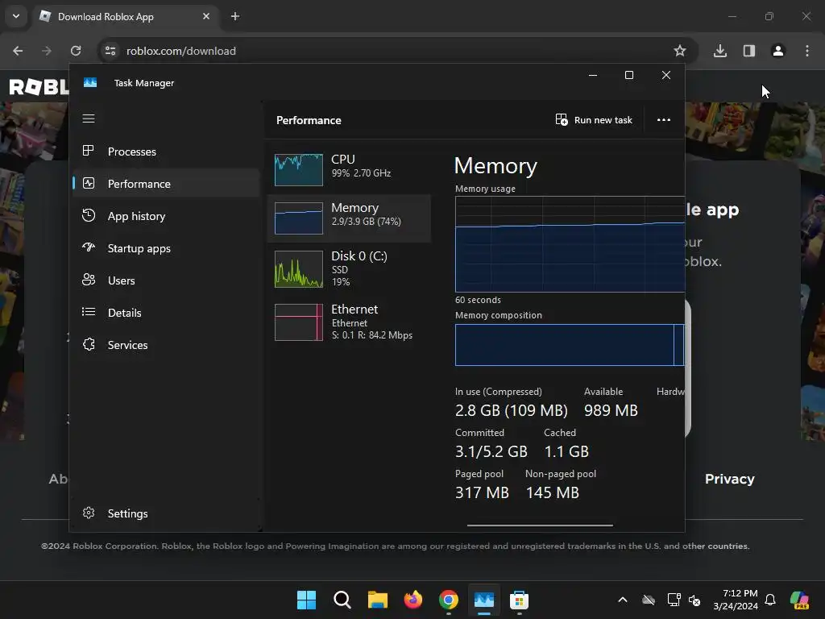Go back in Chrome browser
The width and height of the screenshot is (825, 619).
(18, 51)
